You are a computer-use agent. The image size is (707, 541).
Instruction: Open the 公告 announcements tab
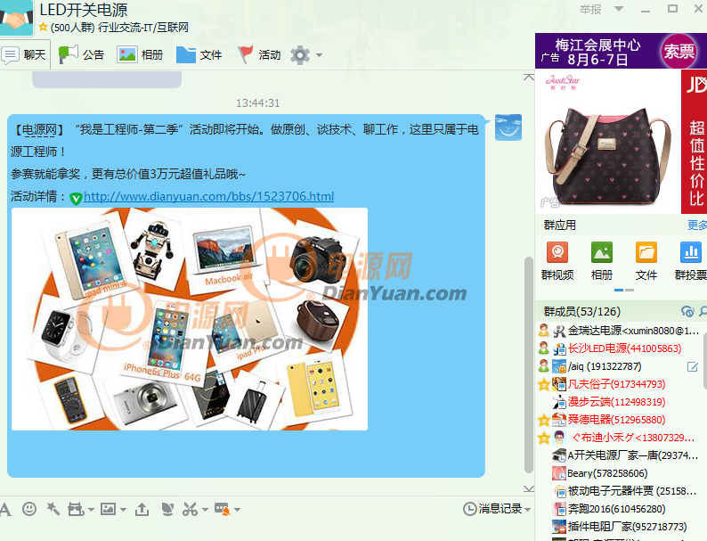(82, 54)
